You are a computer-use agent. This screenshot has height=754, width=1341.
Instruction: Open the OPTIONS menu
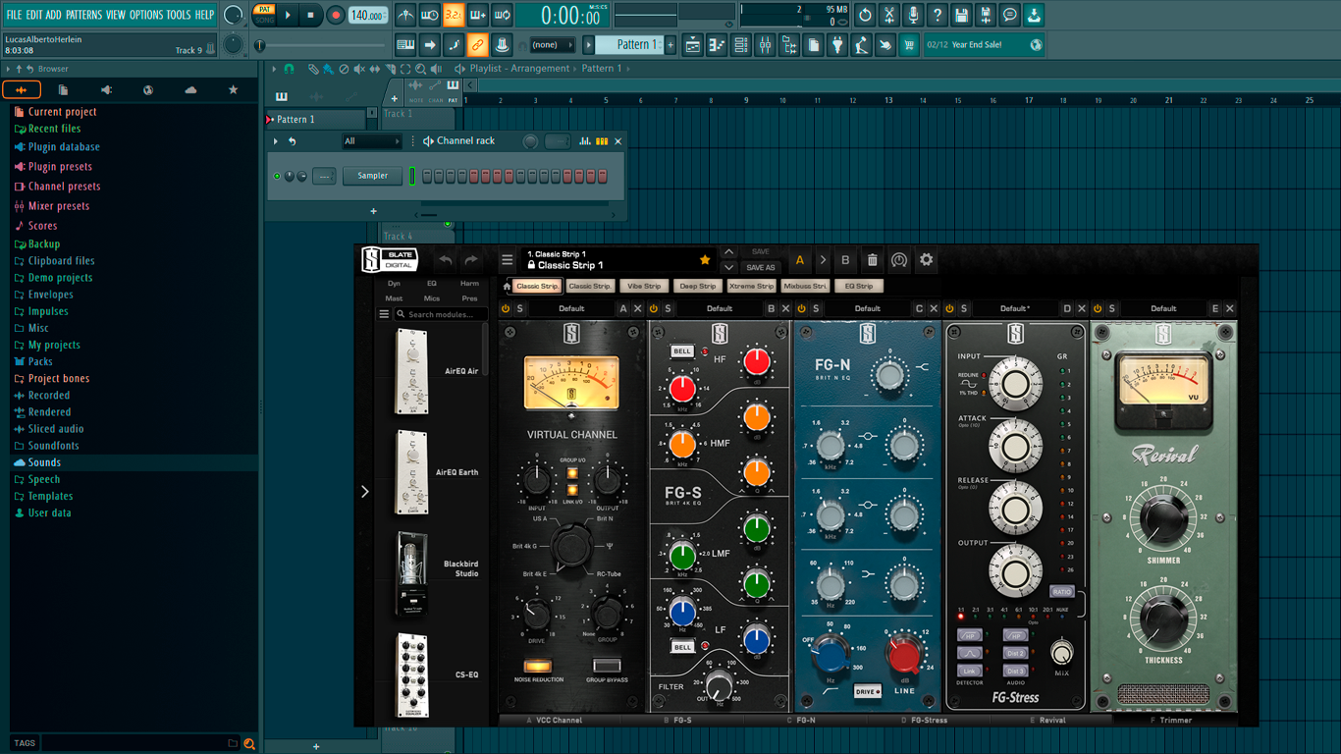click(x=146, y=15)
